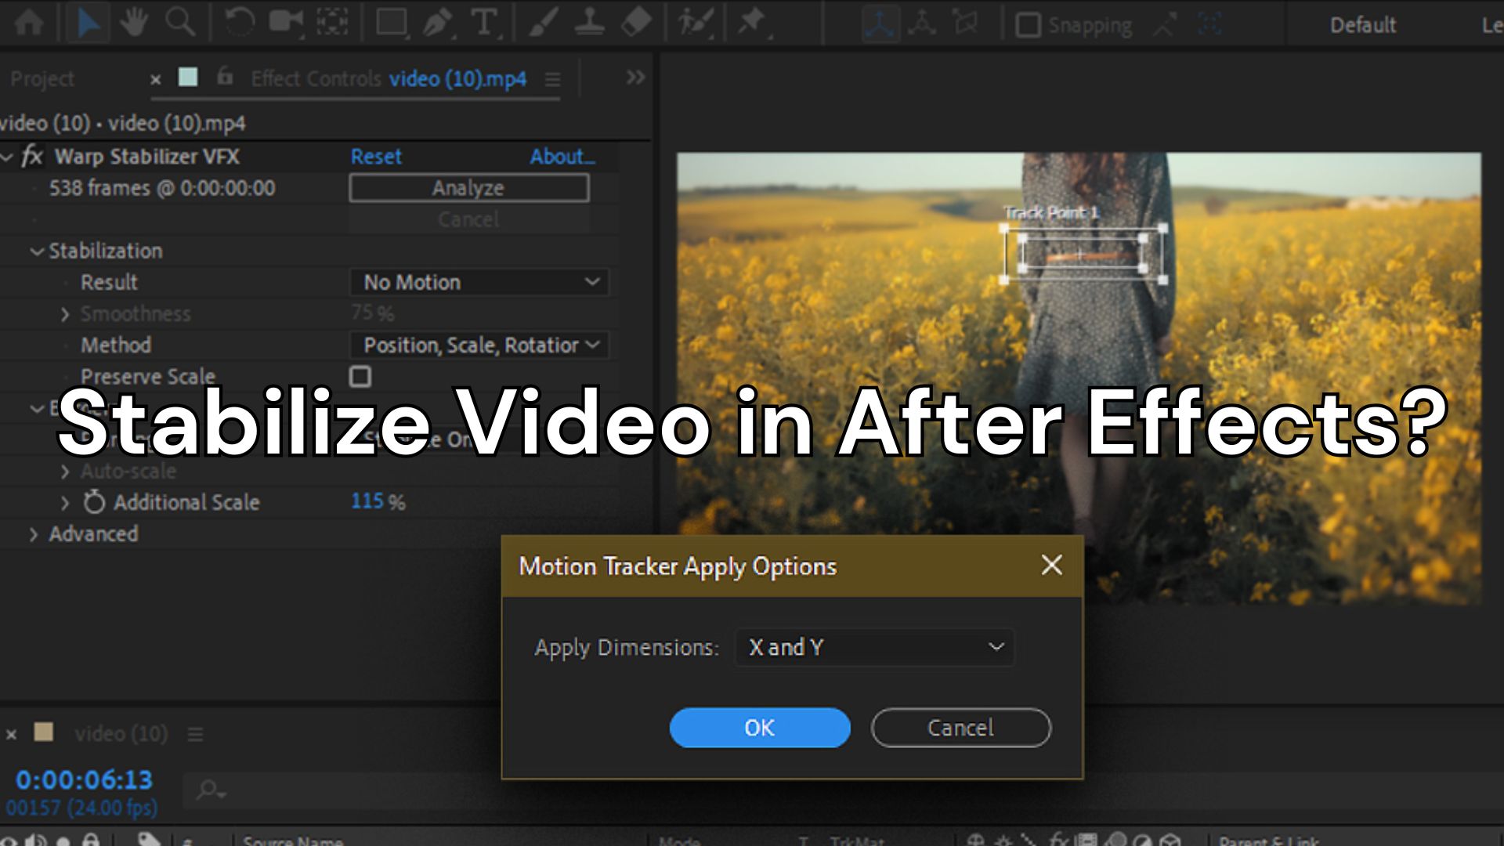1504x846 pixels.
Task: Click OK in Motion Tracker Apply Options
Action: 760,728
